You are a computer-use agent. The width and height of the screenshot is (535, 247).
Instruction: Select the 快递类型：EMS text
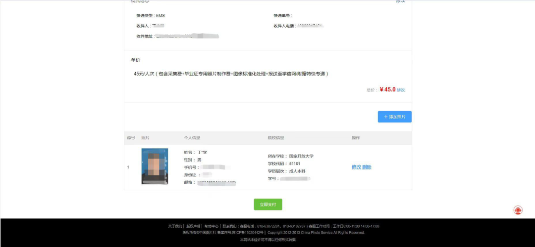(x=151, y=16)
